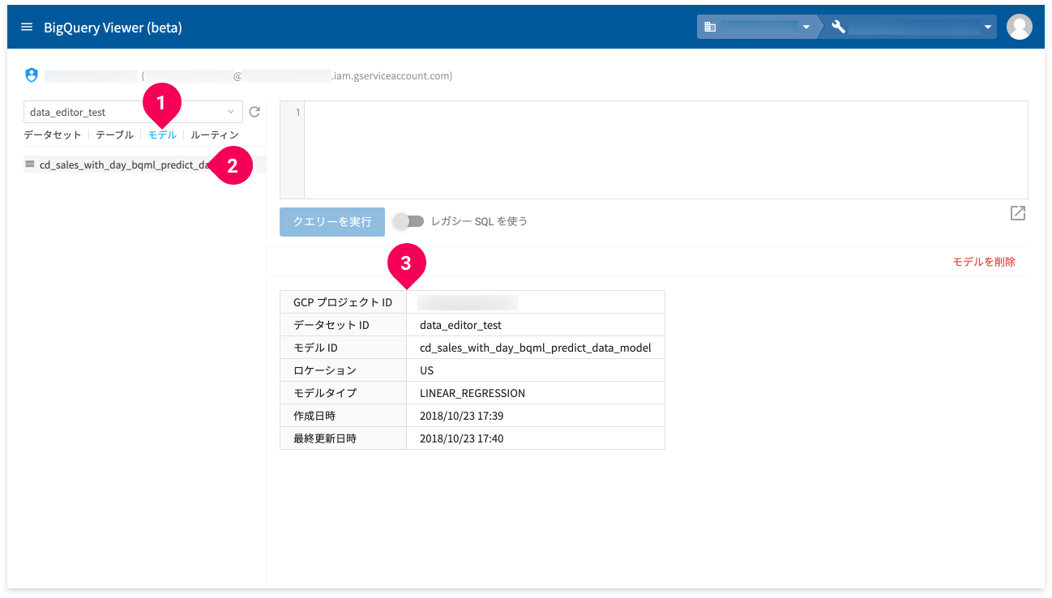Click the model list row icon

coord(30,164)
